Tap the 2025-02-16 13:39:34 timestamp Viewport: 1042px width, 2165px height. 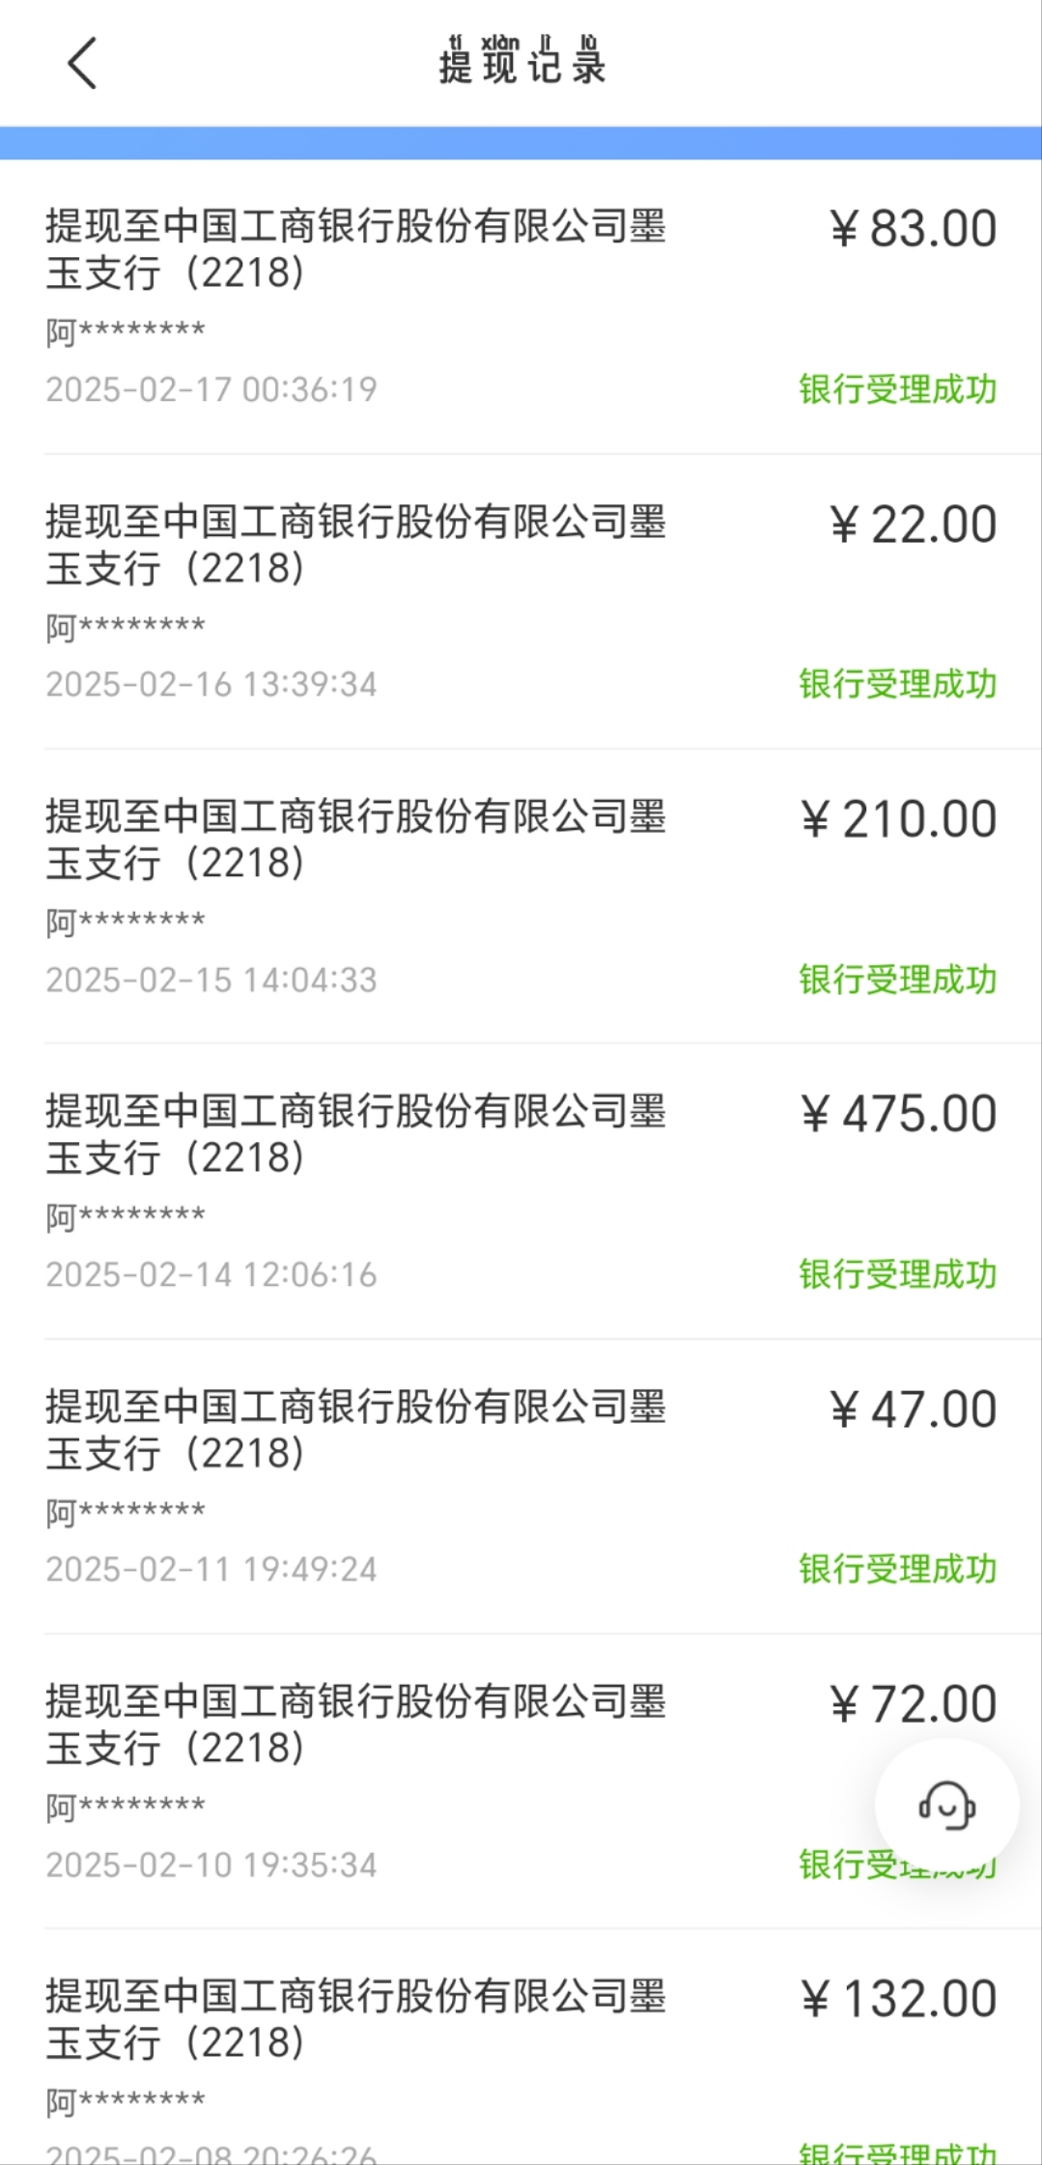click(x=211, y=685)
